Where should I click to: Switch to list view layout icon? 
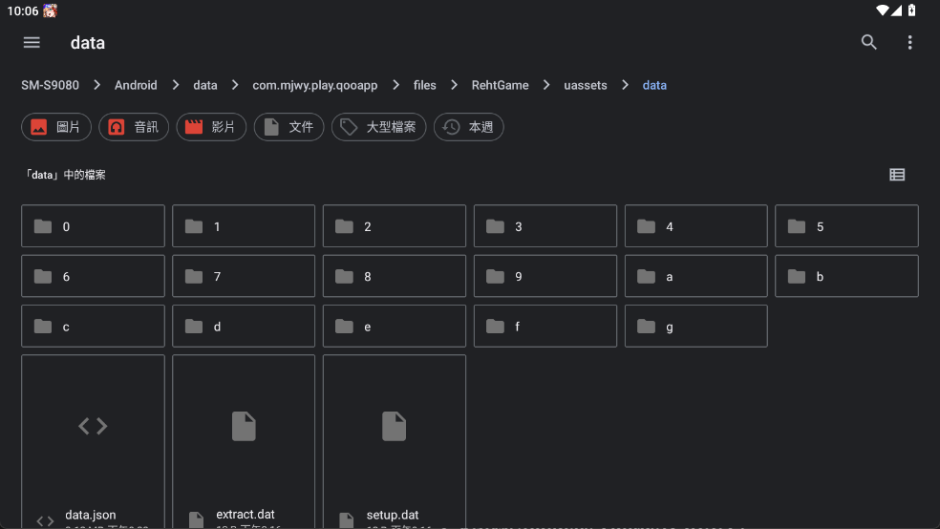click(897, 175)
